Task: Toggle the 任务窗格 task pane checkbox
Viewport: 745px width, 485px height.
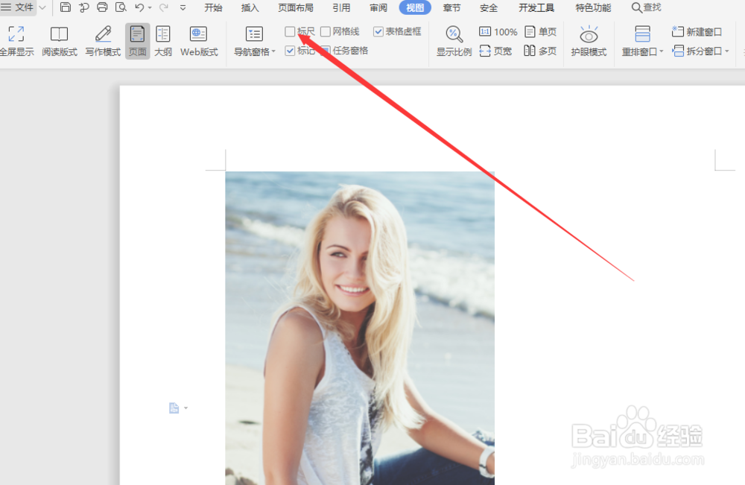Action: (x=326, y=51)
